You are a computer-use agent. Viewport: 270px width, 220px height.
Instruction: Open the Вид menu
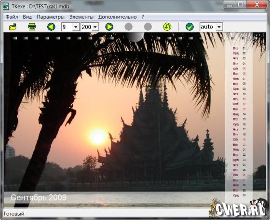(27, 17)
